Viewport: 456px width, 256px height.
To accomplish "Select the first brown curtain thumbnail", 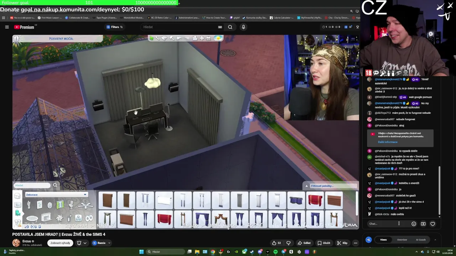I will tap(107, 200).
